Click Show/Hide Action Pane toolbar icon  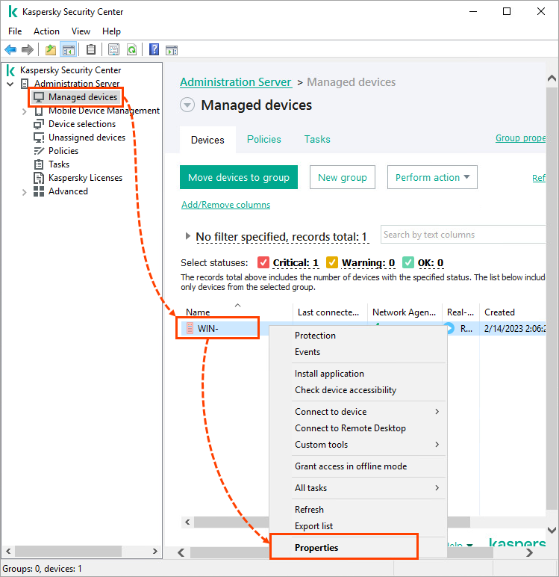(172, 50)
